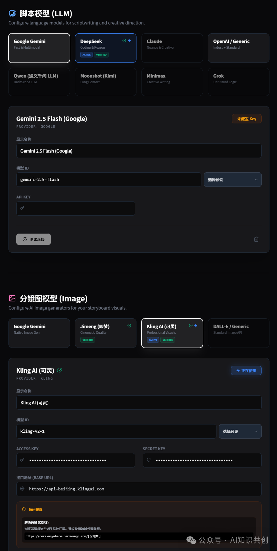Open 选择预设 dropdown next to gemini-2.5-flash
This screenshot has height=551, width=277.
(x=233, y=180)
